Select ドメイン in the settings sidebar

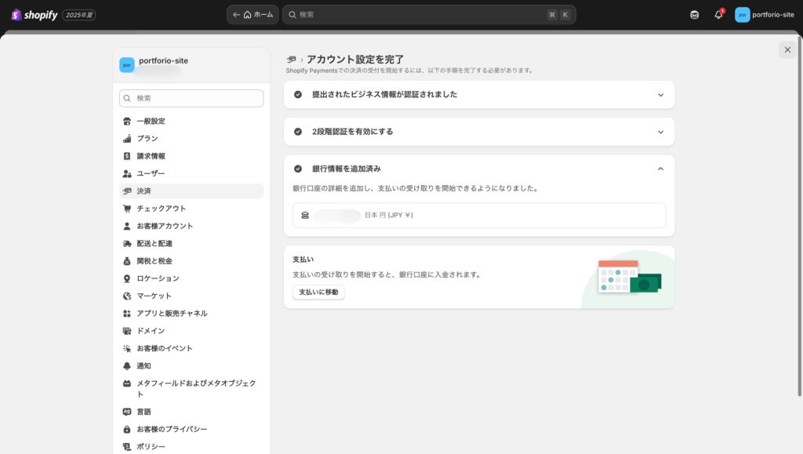(151, 331)
